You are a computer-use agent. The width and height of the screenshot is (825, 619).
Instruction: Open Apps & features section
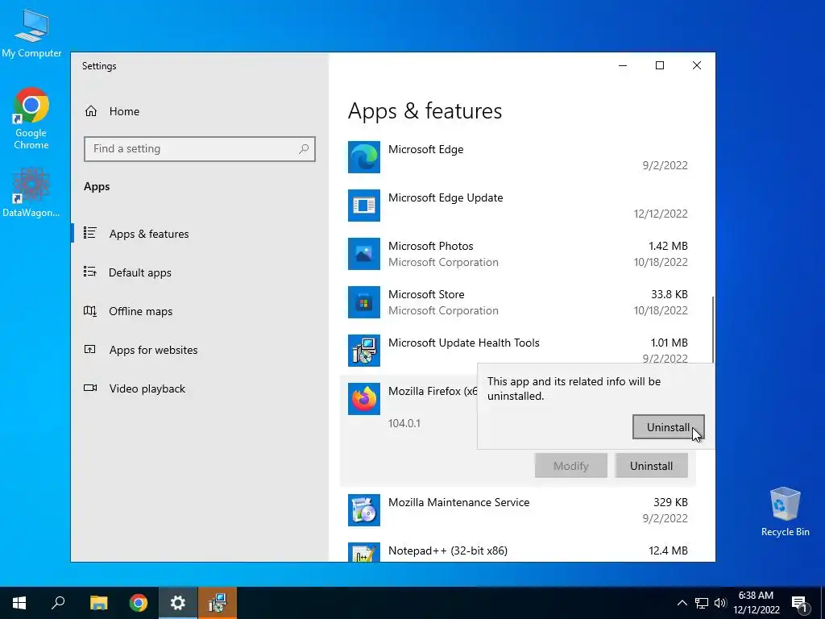(149, 234)
